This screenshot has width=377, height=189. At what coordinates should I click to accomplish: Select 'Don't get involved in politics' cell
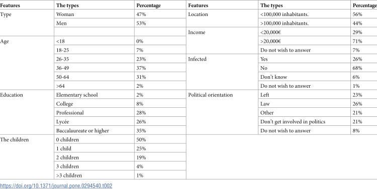point(305,122)
